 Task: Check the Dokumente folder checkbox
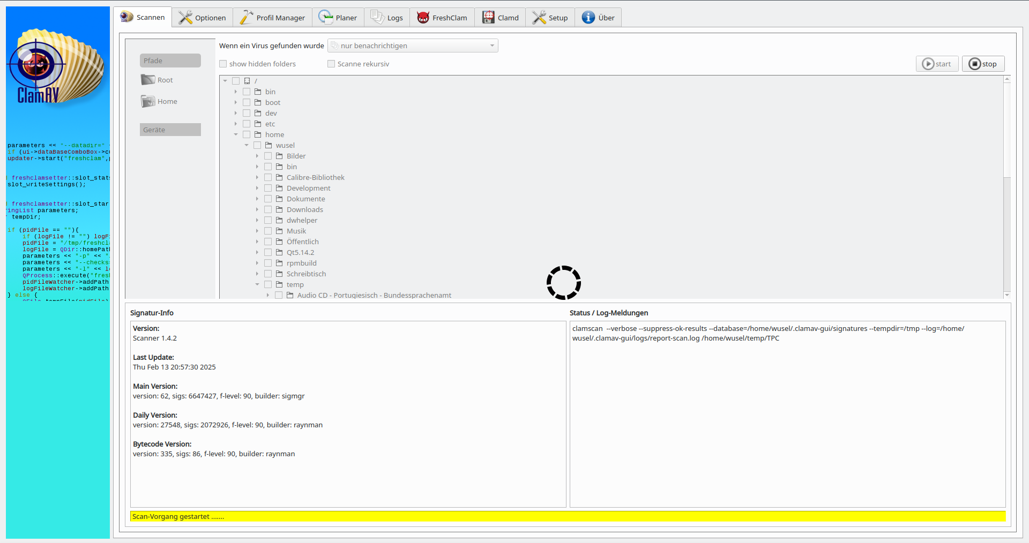268,199
